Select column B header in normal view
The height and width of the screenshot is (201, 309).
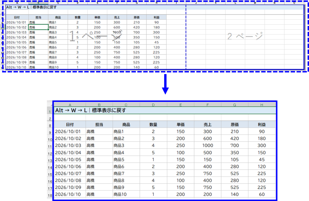click(99, 105)
